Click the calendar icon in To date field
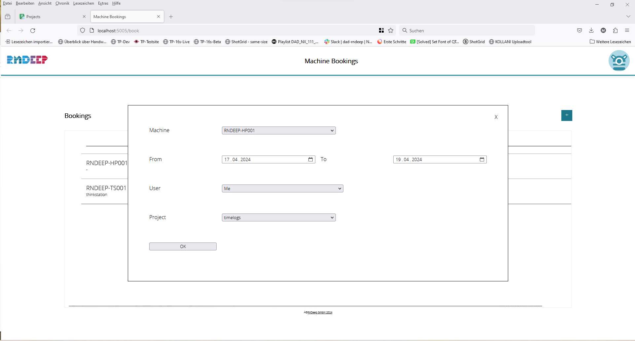 click(482, 159)
